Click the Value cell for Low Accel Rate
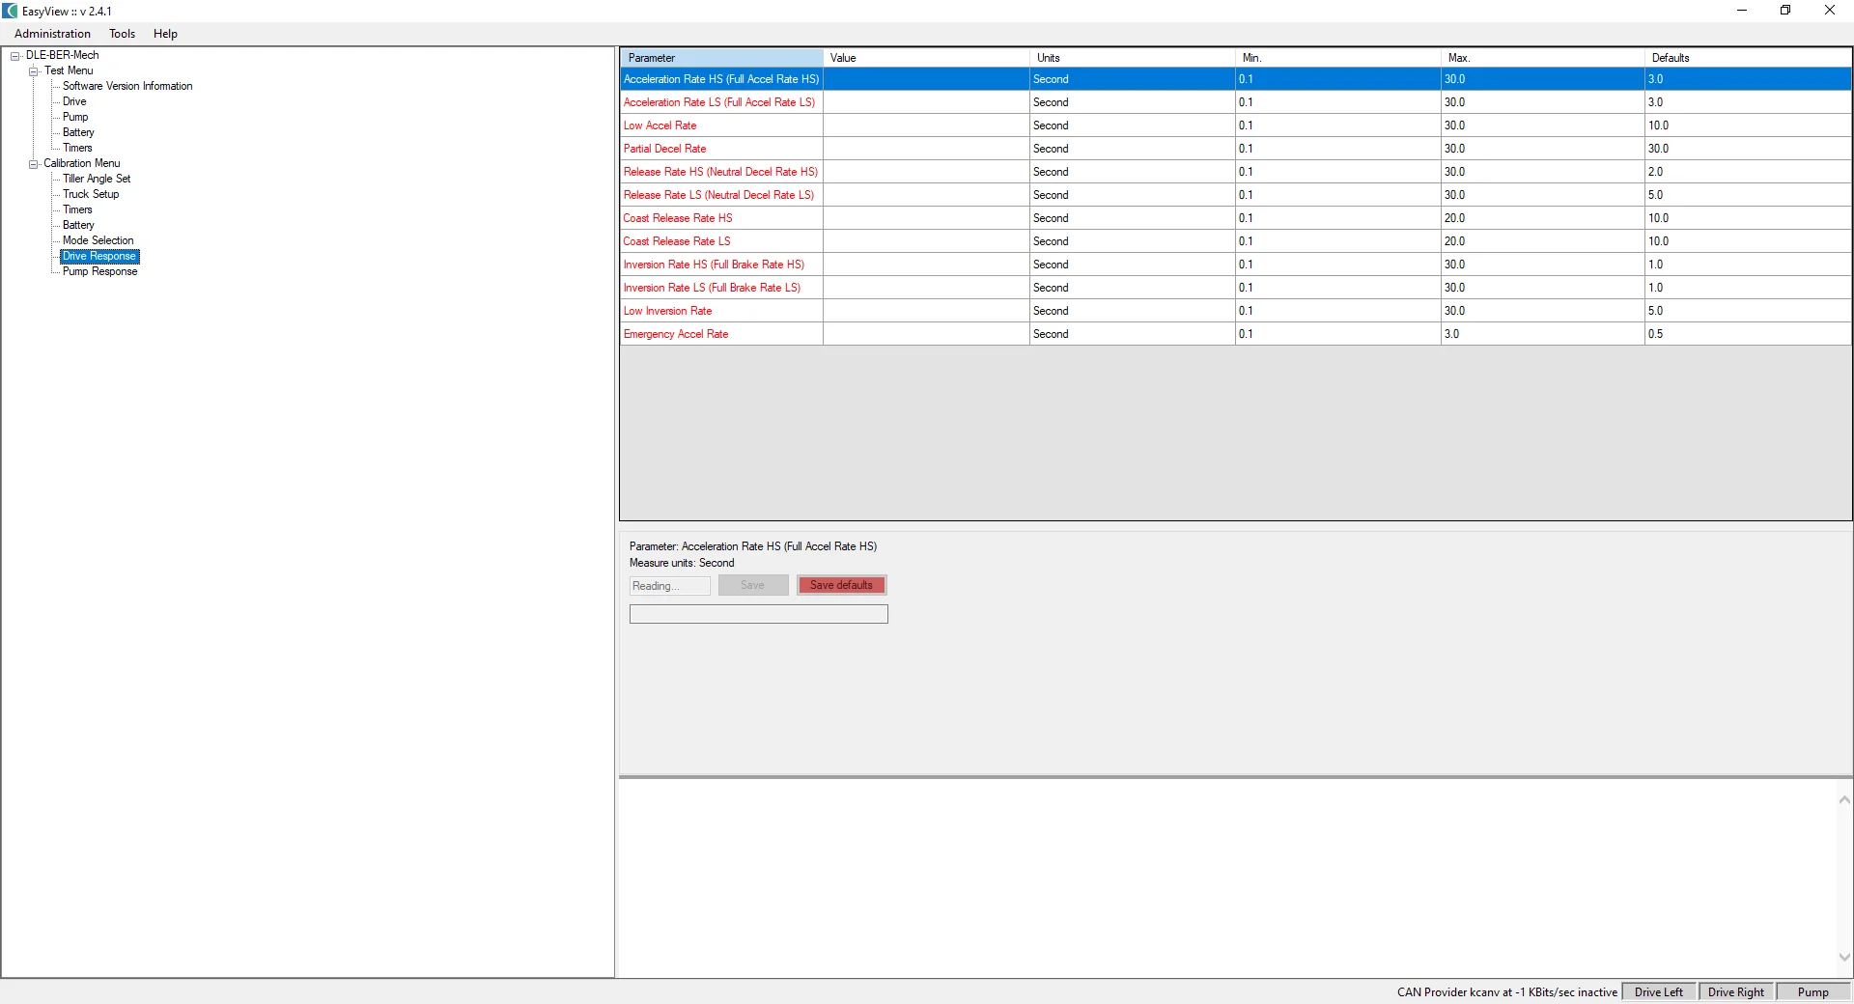 click(x=926, y=125)
